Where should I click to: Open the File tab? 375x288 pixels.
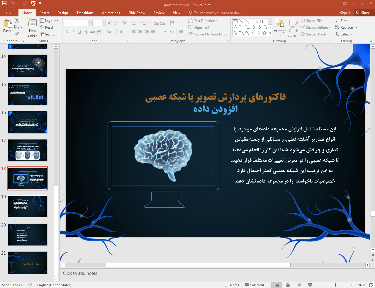point(9,13)
